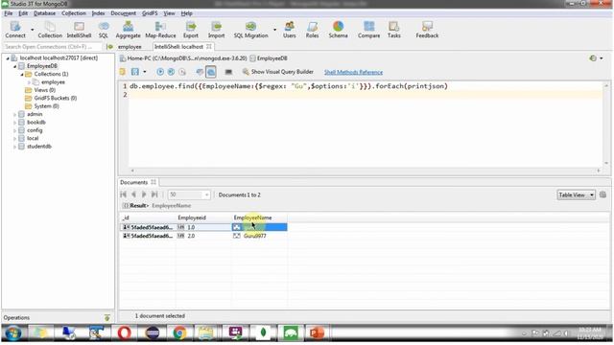The image size is (614, 345).
Task: Switch to the employee tab
Action: tap(130, 47)
